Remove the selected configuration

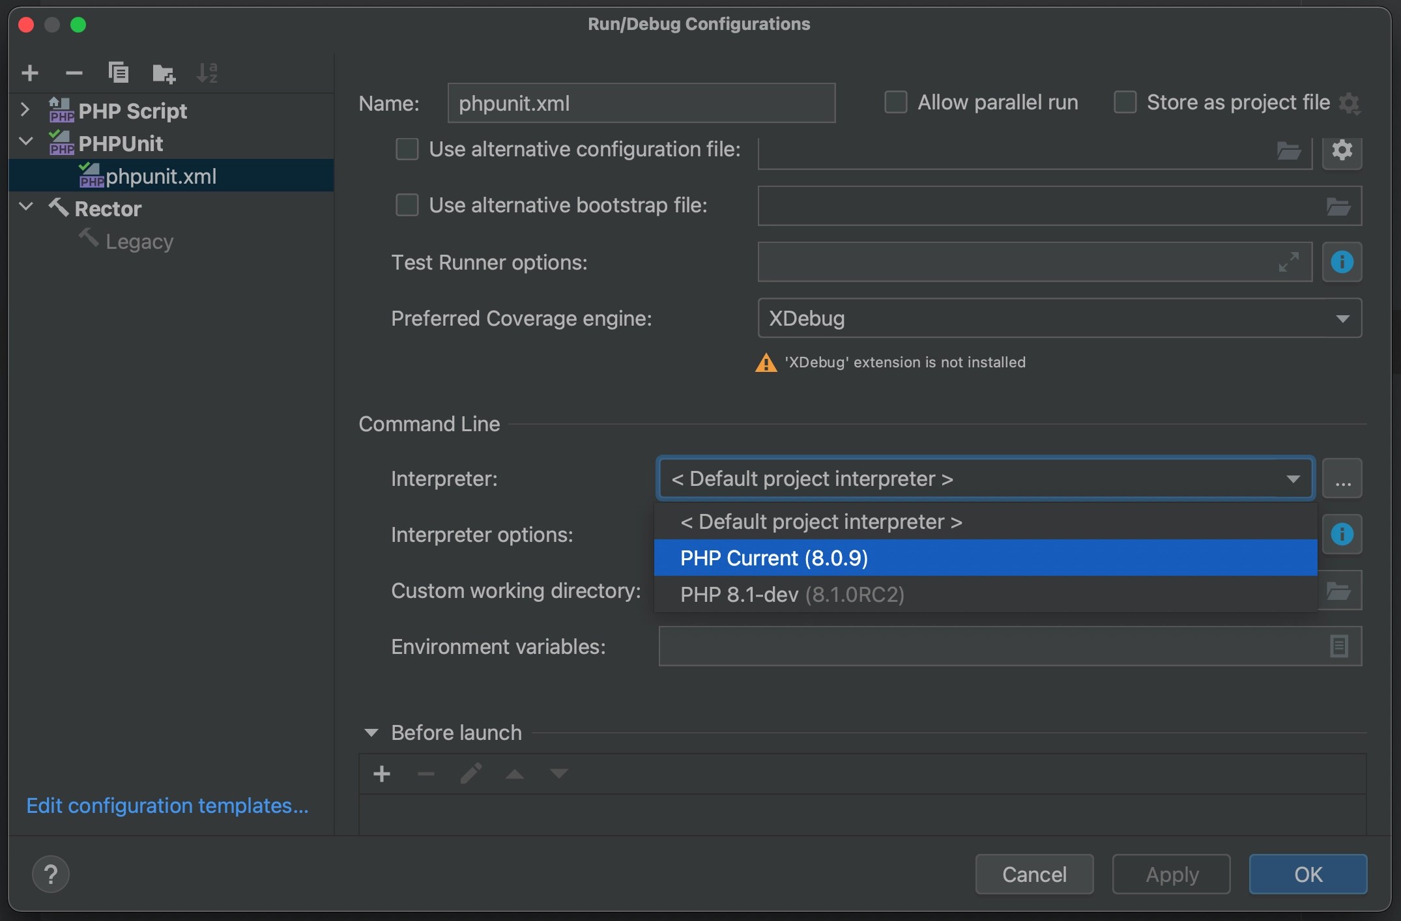tap(74, 72)
